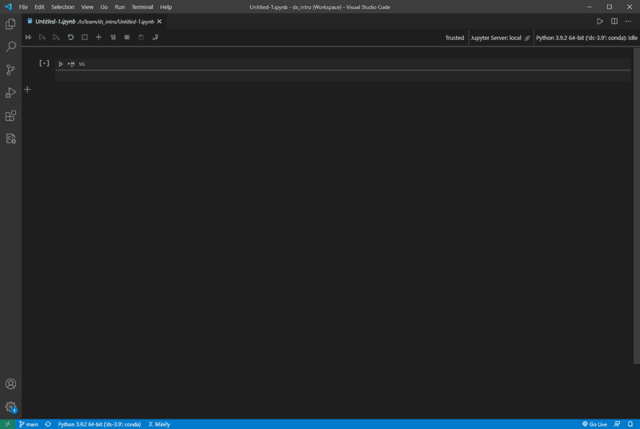Screen dimensions: 640x429
Task: Open the Selection menu
Action: point(63,7)
